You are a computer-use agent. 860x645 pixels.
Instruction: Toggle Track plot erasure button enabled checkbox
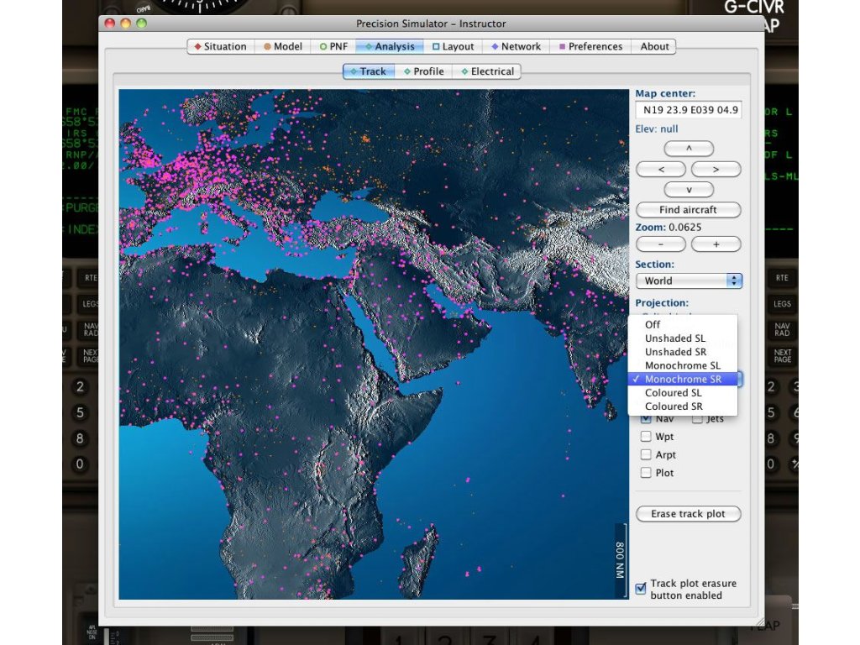[641, 589]
